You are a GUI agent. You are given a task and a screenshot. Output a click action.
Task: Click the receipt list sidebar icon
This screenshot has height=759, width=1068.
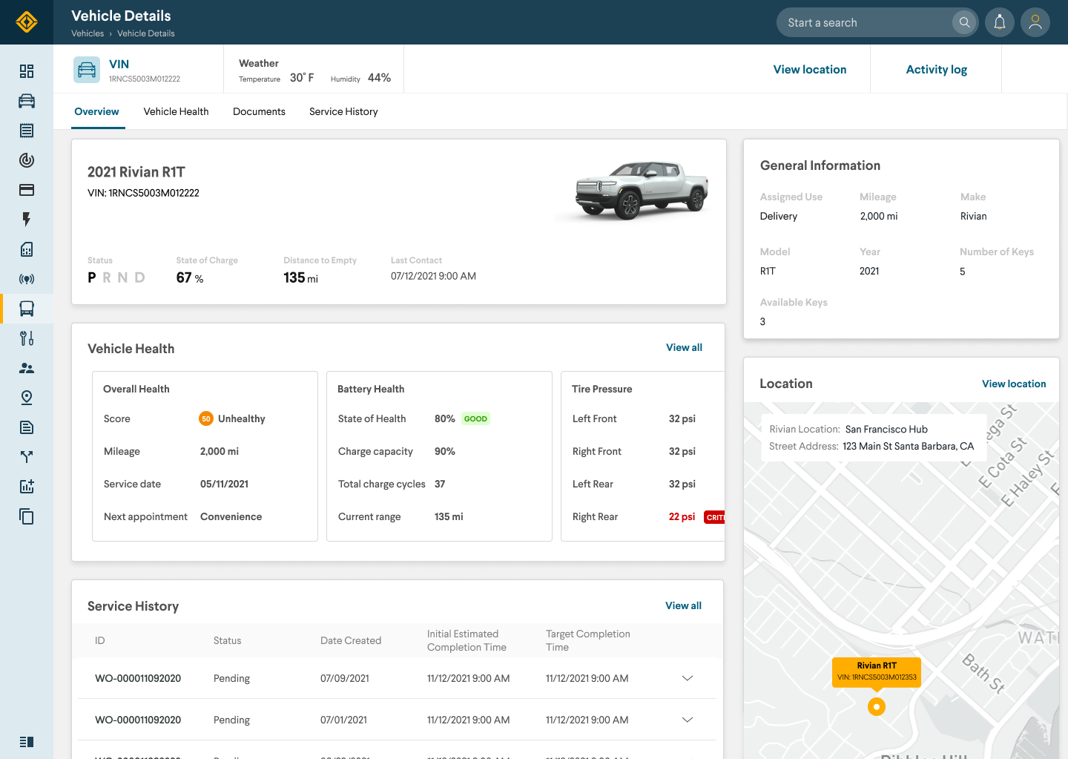[27, 131]
